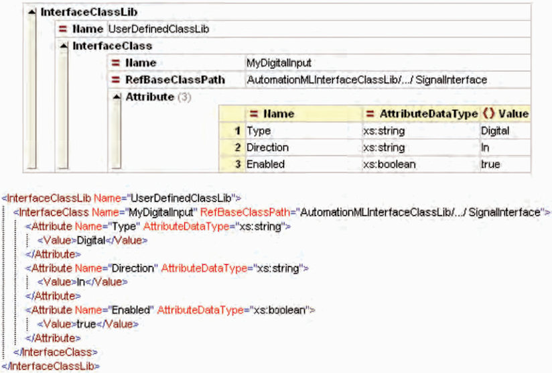
Task: Click the Direction name cell
Action: (x=304, y=148)
